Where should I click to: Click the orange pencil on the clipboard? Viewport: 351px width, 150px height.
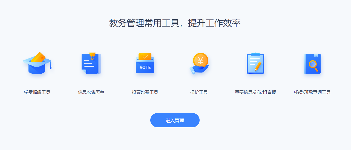point(258,66)
